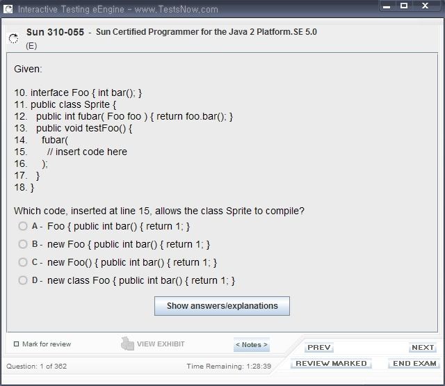Open the Notes panel
The image size is (445, 386).
pos(252,345)
